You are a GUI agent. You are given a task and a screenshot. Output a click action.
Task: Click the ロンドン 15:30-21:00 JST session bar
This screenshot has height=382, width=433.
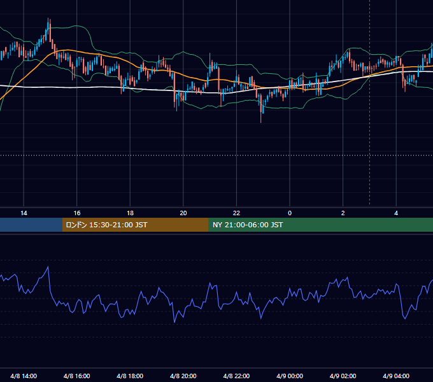(135, 225)
